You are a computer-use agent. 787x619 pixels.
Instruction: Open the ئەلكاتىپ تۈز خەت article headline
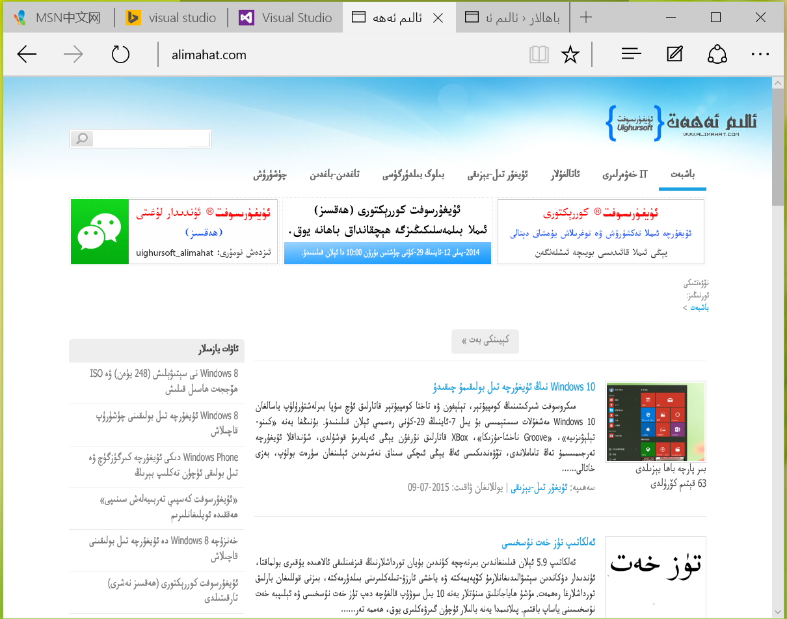548,543
